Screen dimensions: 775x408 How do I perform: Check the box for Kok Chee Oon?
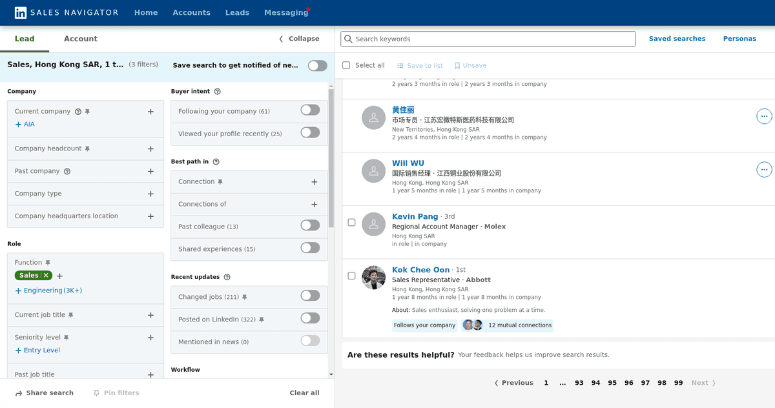point(351,276)
